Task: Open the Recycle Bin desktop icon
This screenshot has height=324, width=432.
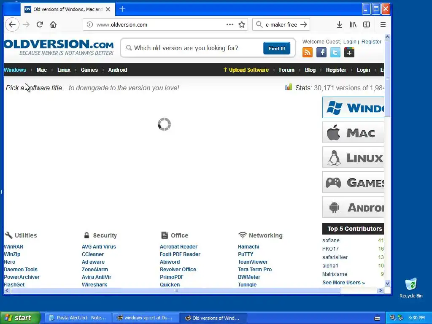Action: click(411, 288)
